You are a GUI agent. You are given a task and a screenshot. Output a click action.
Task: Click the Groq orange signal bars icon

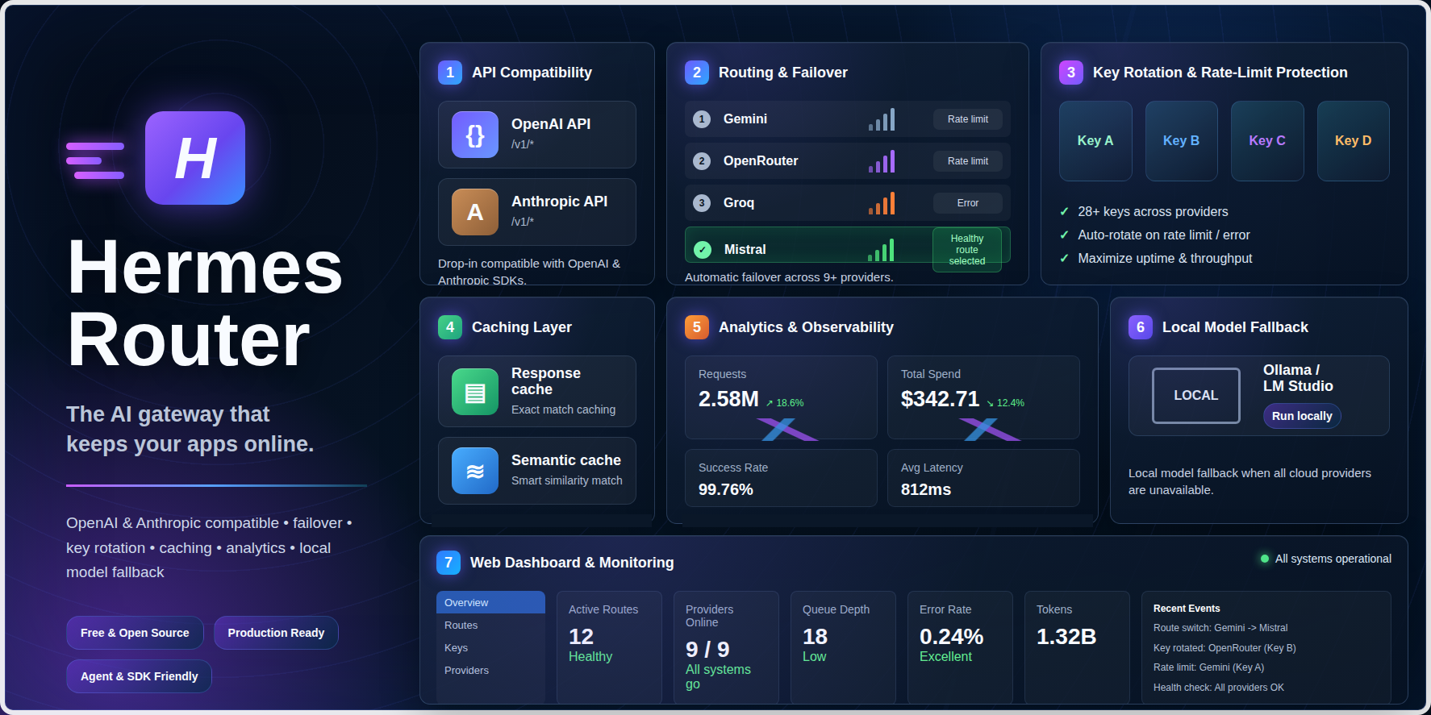click(882, 203)
